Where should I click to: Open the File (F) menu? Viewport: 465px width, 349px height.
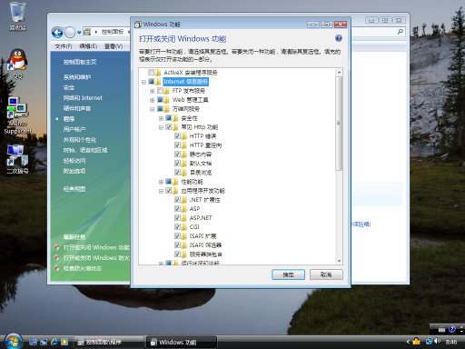[64, 46]
